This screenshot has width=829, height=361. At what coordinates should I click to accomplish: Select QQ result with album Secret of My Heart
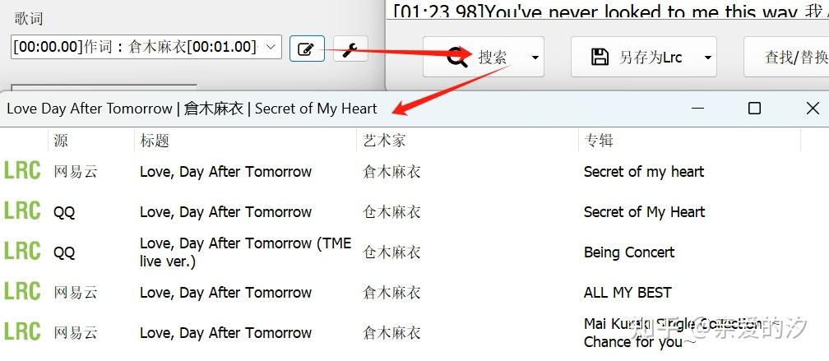[414, 211]
